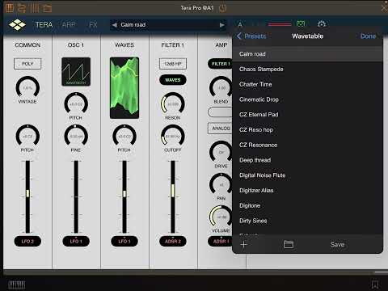Go back to Presets list

pyautogui.click(x=251, y=36)
